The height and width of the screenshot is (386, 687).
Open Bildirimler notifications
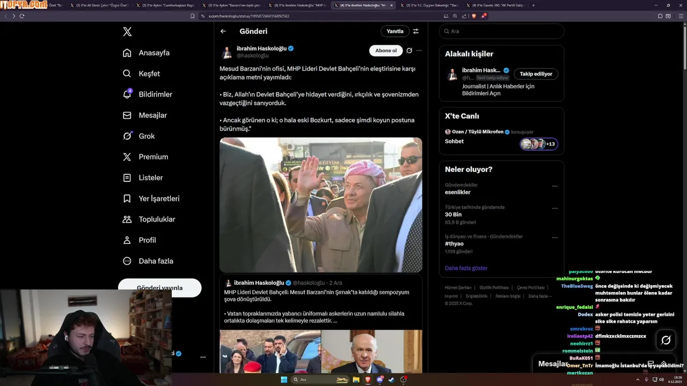[x=147, y=94]
